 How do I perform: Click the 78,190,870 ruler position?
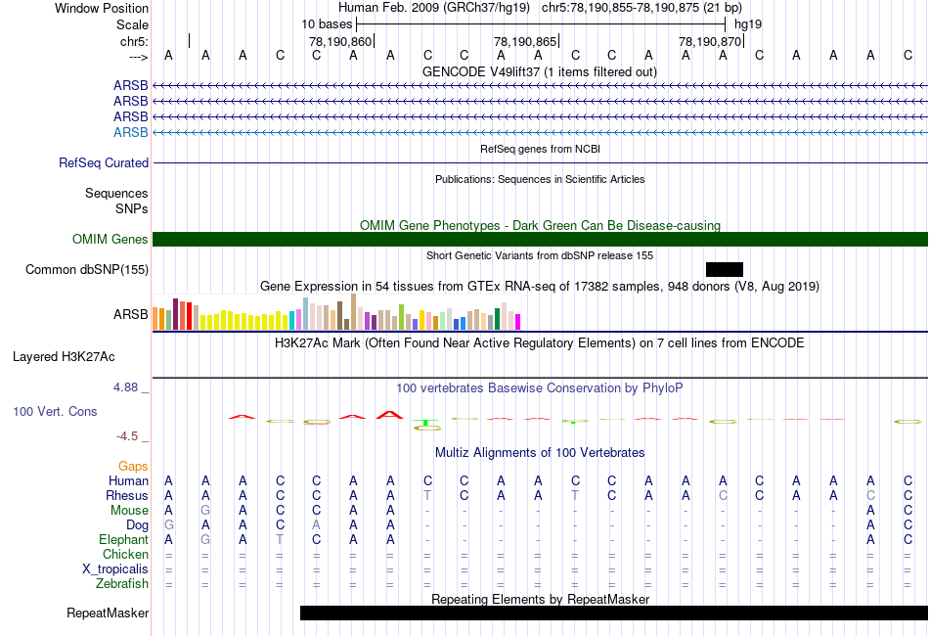(x=710, y=41)
